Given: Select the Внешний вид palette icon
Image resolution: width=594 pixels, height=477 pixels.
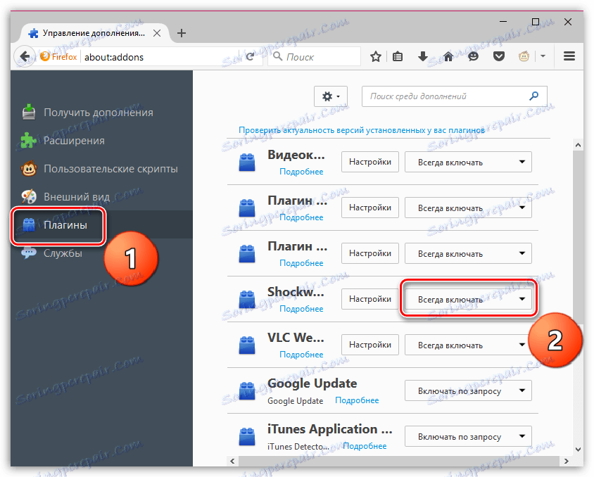Looking at the screenshot, I should (x=27, y=196).
